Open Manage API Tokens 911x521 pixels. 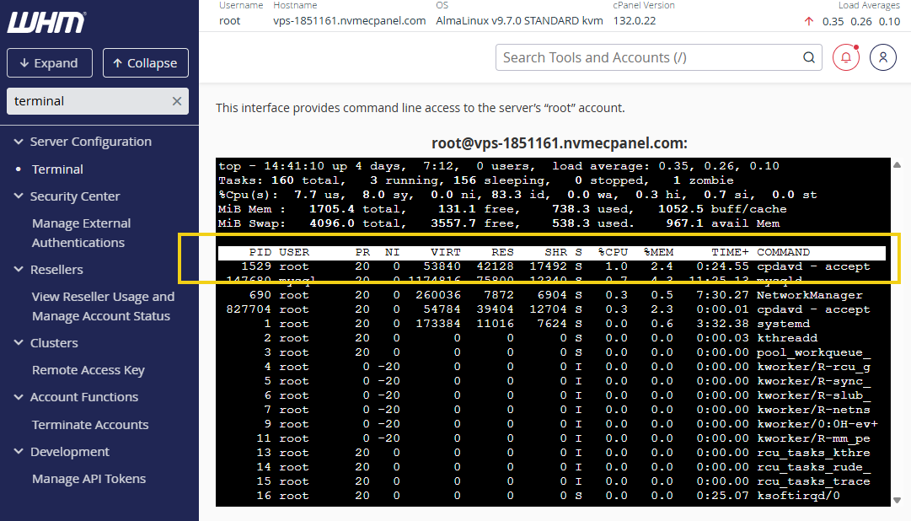(88, 479)
